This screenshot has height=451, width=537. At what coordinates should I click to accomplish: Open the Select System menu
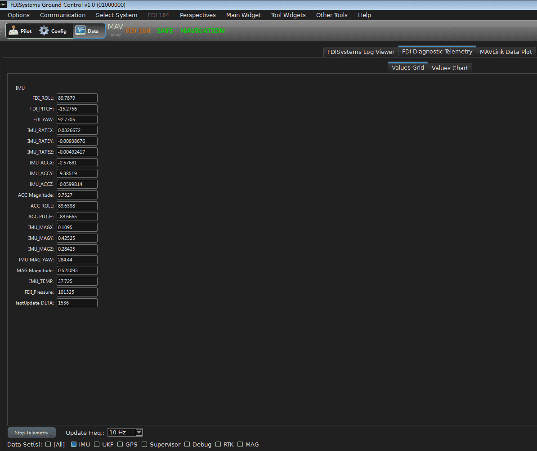116,15
